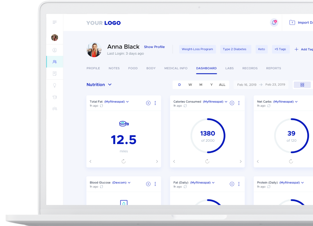This screenshot has width=313, height=226.
Task: Refresh the Calories Consumed card
Action: click(x=207, y=161)
